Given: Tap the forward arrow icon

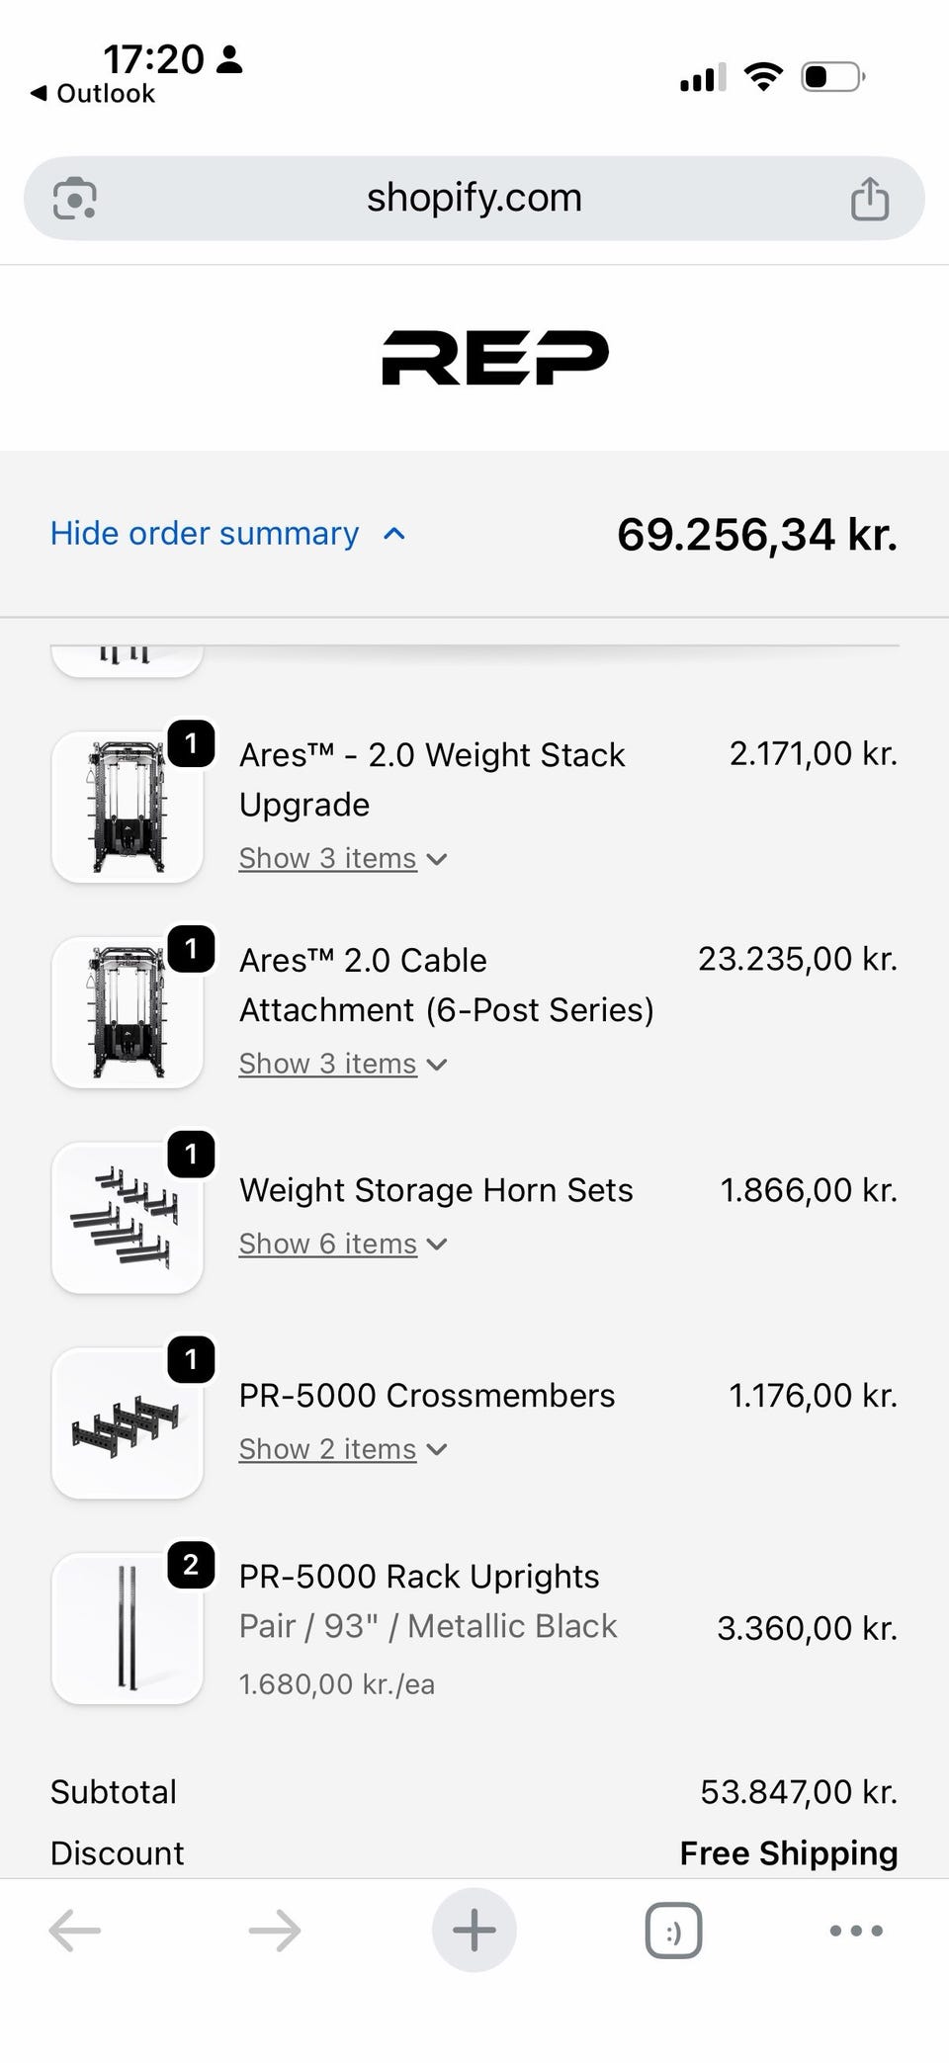Looking at the screenshot, I should coord(275,1930).
